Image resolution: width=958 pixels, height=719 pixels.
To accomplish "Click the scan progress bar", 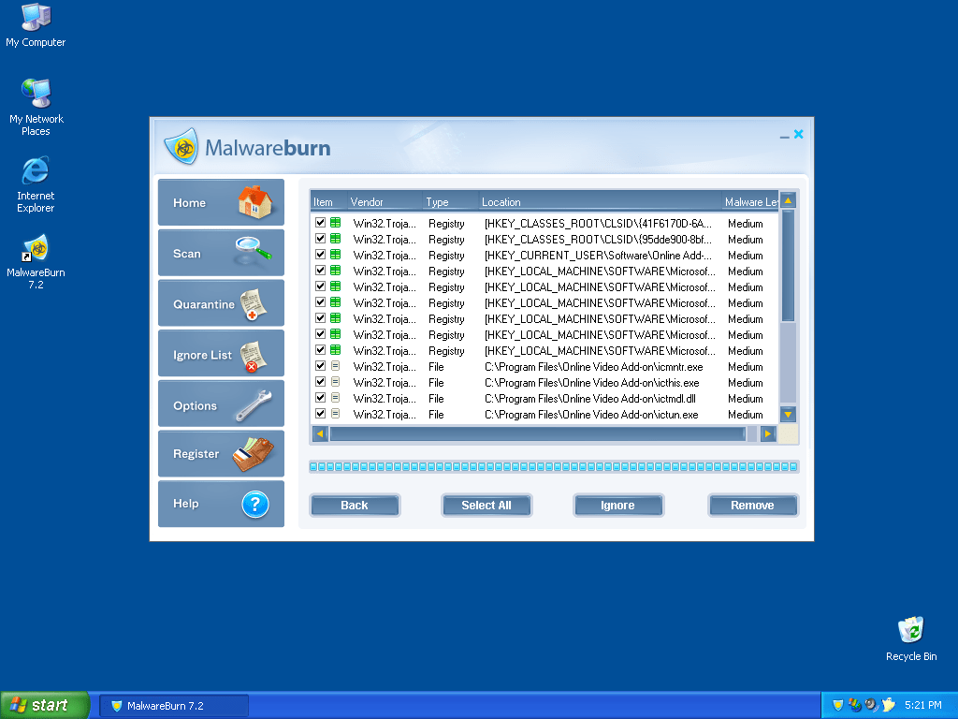I will [x=554, y=466].
